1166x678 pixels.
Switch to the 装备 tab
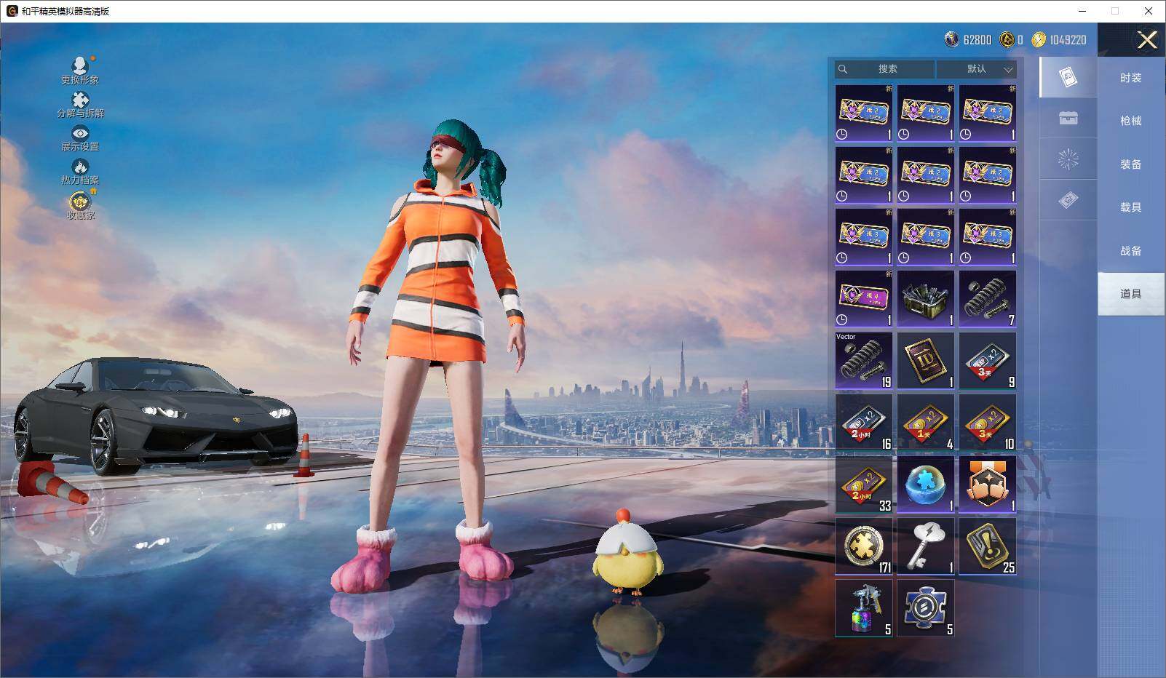(1130, 164)
